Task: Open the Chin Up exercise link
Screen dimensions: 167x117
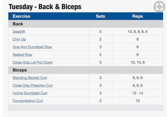Action: [x=19, y=39]
